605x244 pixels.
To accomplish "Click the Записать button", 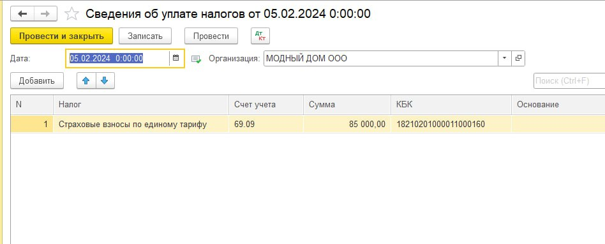I will tap(145, 36).
